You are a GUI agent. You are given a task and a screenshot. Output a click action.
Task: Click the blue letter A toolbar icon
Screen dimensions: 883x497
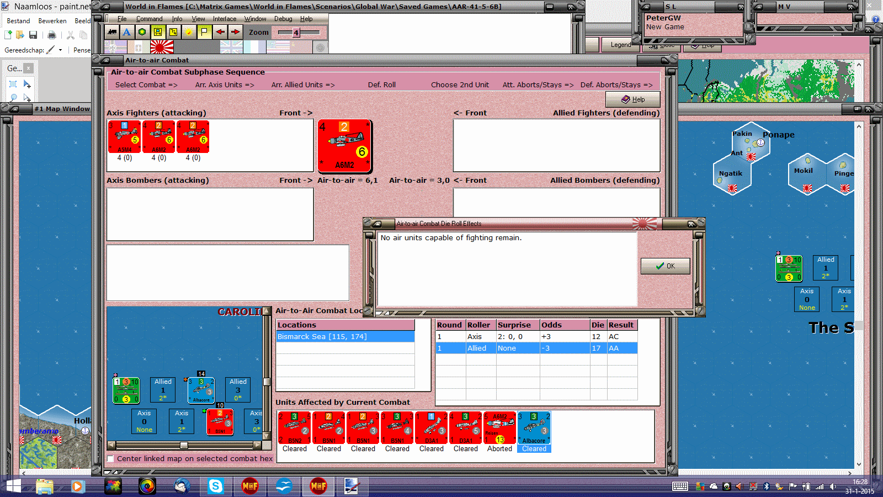tap(127, 32)
